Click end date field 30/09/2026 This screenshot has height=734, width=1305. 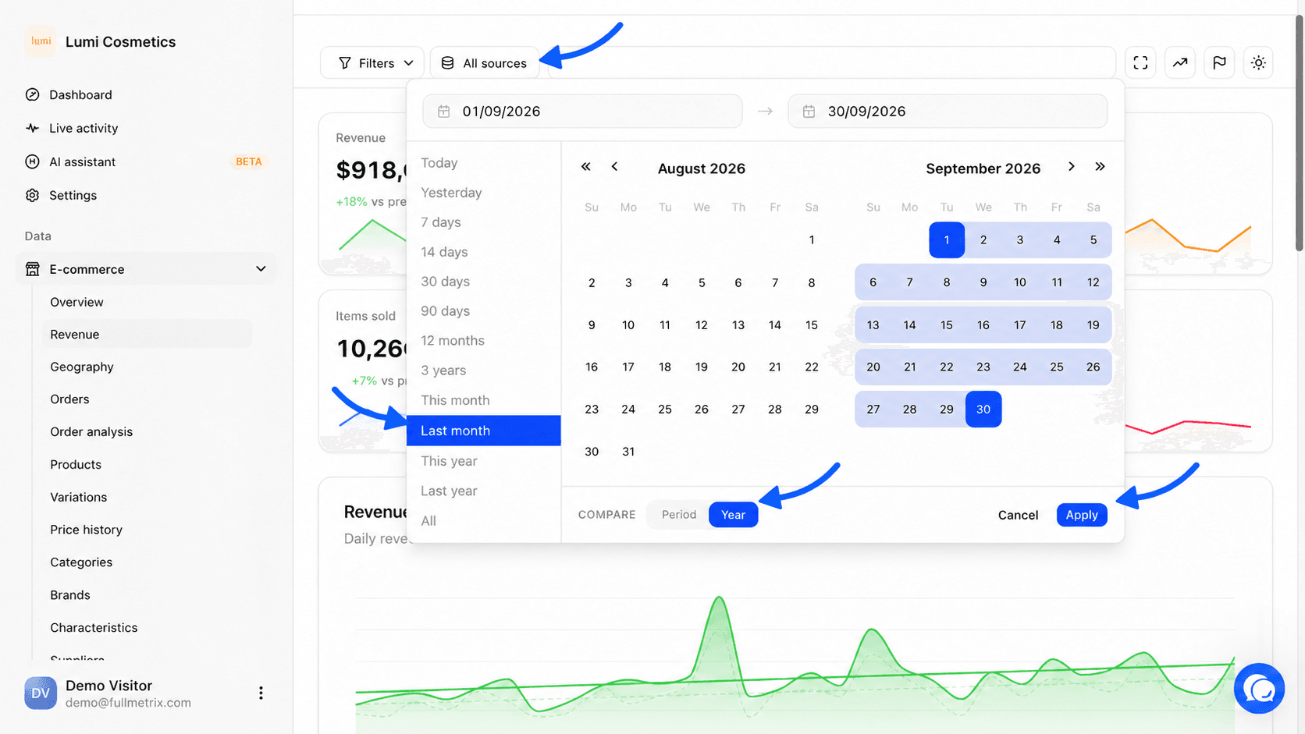(x=948, y=112)
